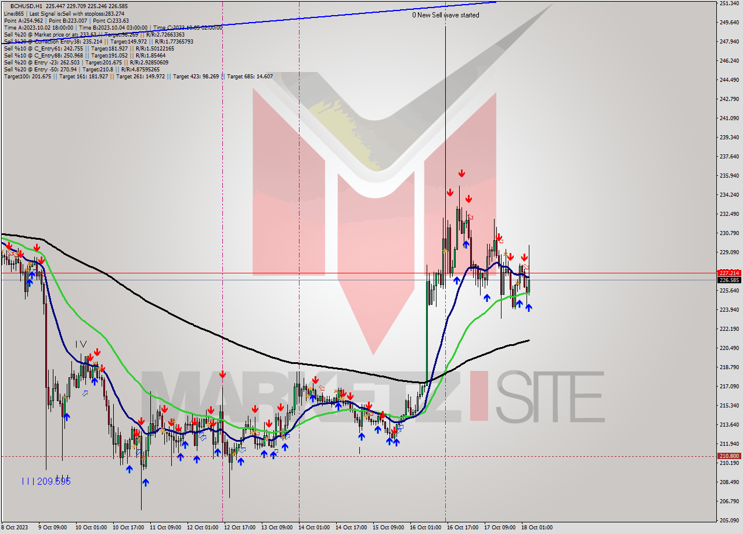The height and width of the screenshot is (534, 743).
Task: Click the 235.940 price axis label
Action: click(x=728, y=176)
